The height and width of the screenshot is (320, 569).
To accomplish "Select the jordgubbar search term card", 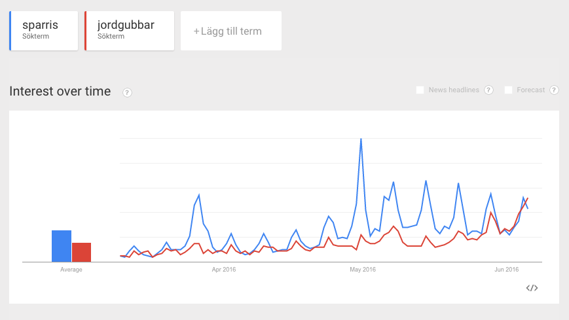I will coord(131,31).
